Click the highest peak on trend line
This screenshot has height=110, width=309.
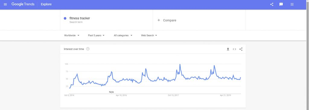click(x=180, y=64)
